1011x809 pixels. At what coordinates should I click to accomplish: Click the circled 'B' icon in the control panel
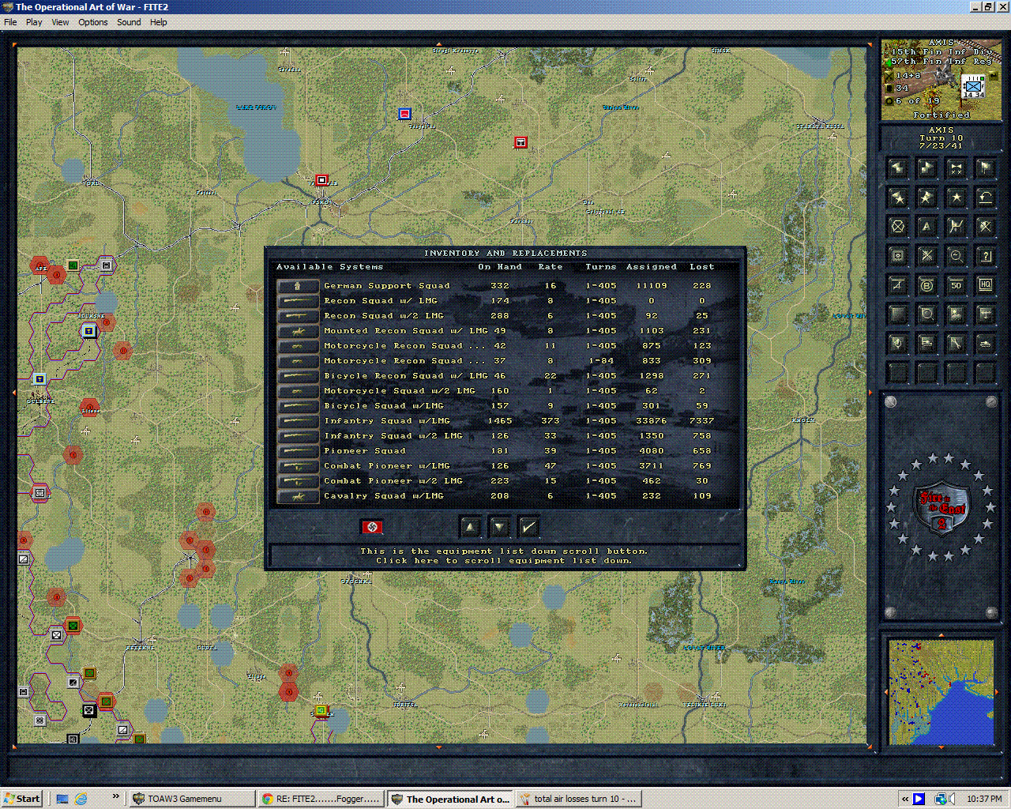coord(927,285)
